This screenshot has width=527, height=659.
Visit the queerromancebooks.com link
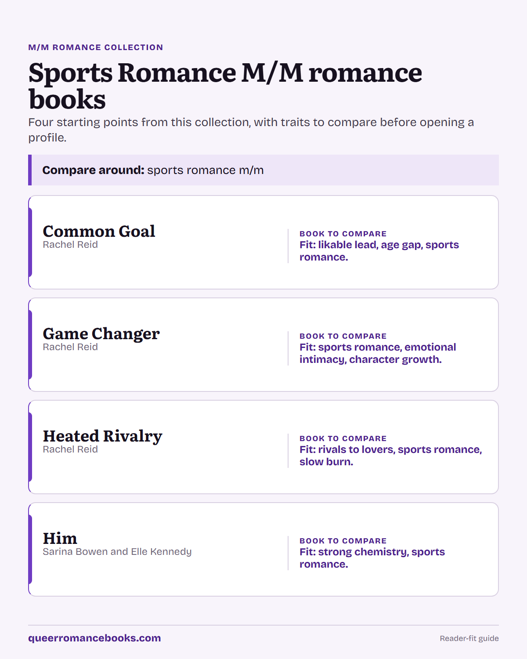click(94, 638)
